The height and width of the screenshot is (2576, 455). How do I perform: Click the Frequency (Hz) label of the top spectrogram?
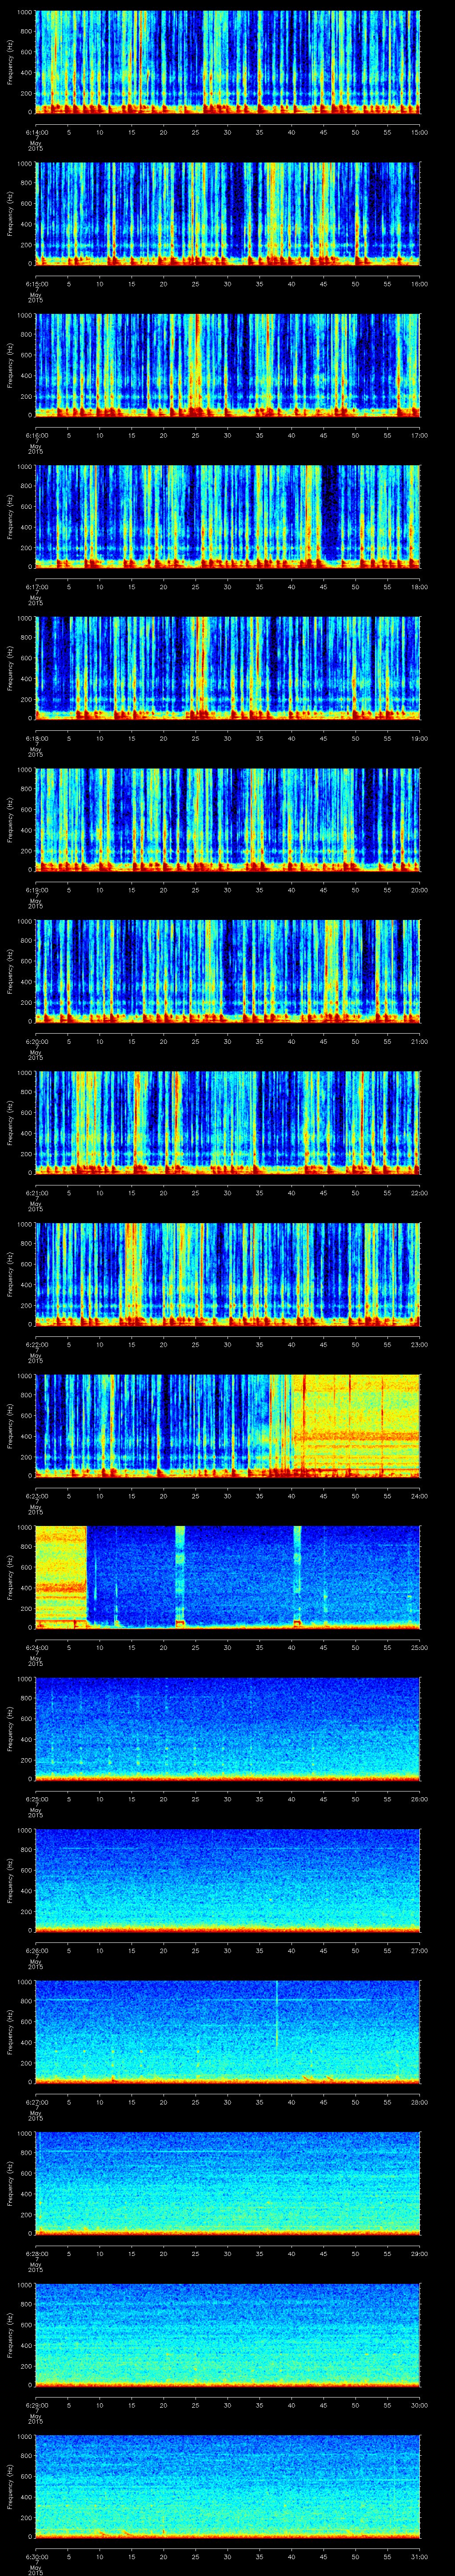11,62
